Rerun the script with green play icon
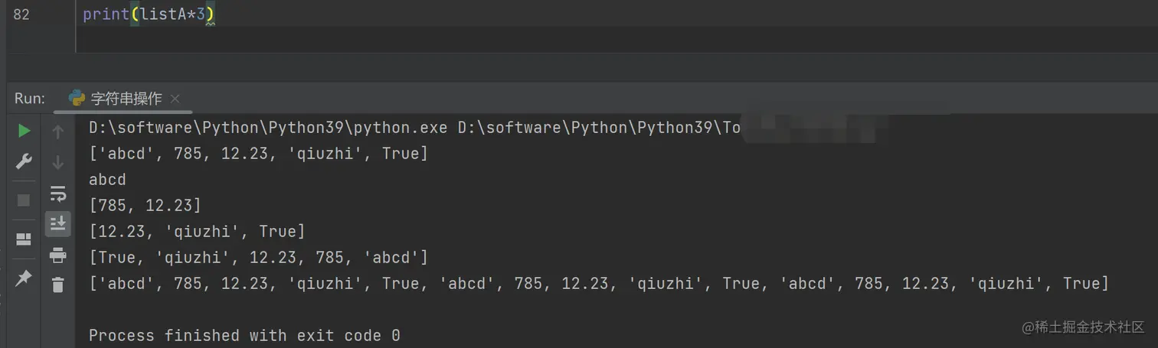The width and height of the screenshot is (1158, 348). (x=24, y=132)
